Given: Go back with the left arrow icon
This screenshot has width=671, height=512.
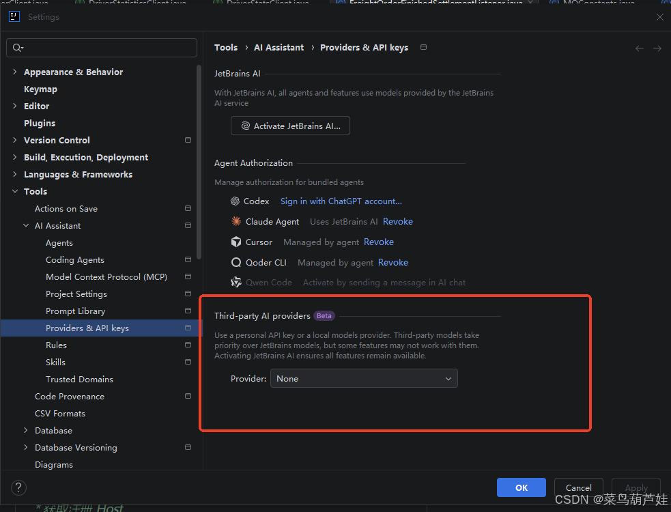Looking at the screenshot, I should (x=640, y=48).
